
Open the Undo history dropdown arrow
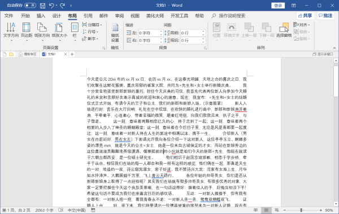tap(56, 6)
